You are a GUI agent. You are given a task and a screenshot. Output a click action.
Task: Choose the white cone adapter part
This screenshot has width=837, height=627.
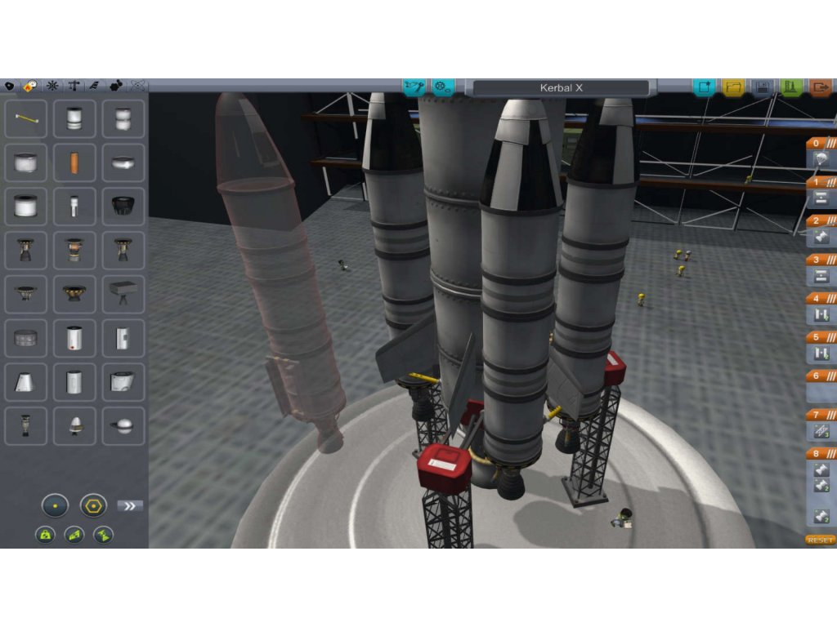click(x=25, y=382)
